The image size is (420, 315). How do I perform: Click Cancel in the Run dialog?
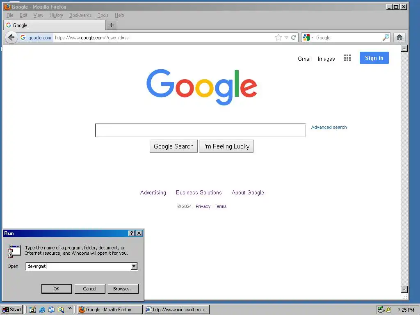pos(90,289)
